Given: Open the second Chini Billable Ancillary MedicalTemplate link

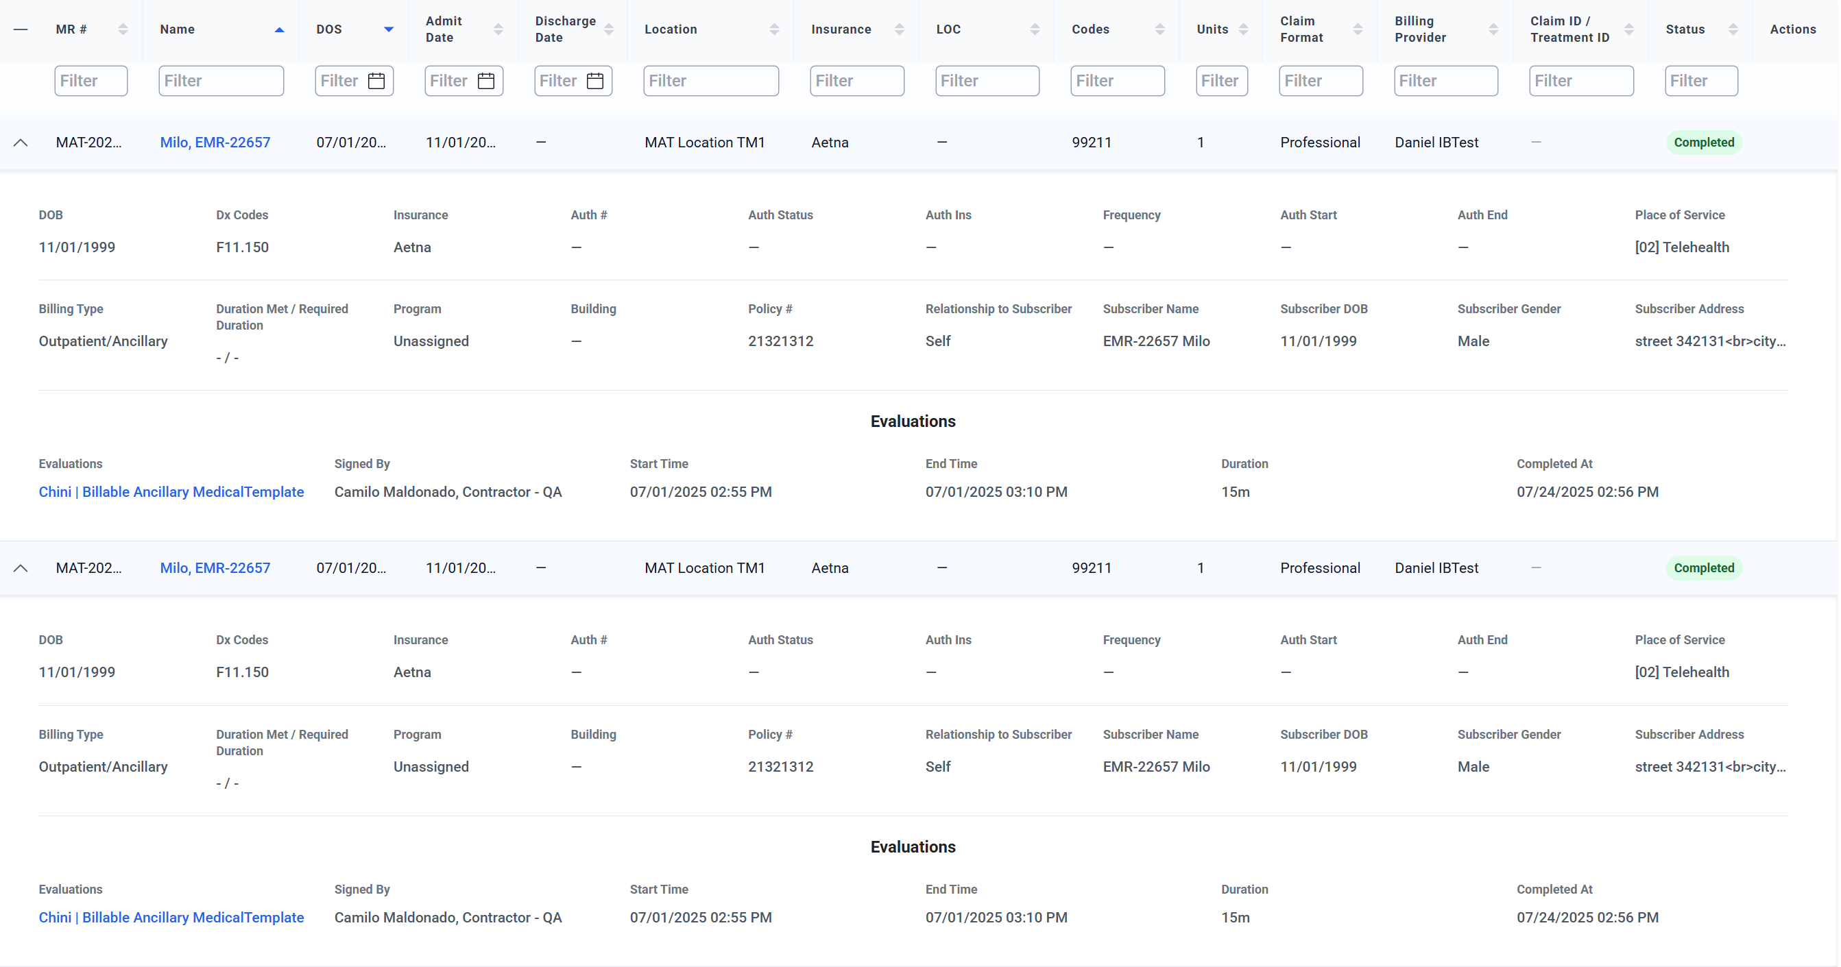Looking at the screenshot, I should 171,917.
